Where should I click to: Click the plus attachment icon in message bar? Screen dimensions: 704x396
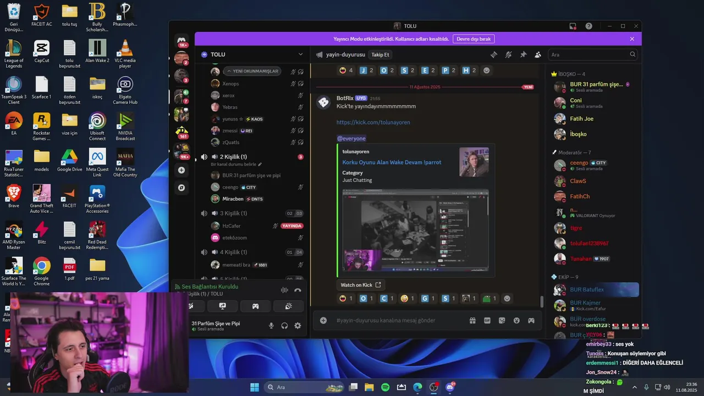pos(323,320)
